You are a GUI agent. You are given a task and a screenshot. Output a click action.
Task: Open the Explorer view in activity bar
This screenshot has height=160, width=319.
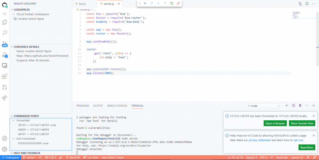(x=4, y=22)
